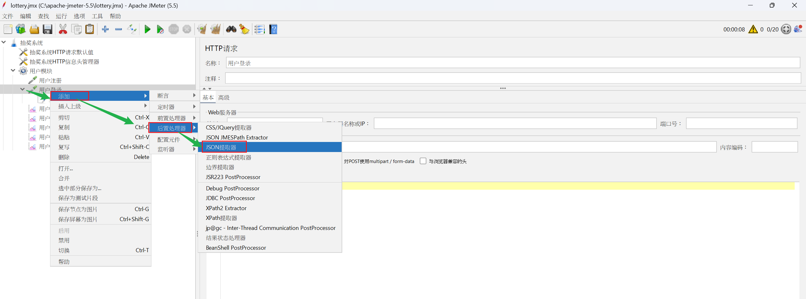
Task: Collapse the 抽奖系统 test plan node
Action: point(4,42)
